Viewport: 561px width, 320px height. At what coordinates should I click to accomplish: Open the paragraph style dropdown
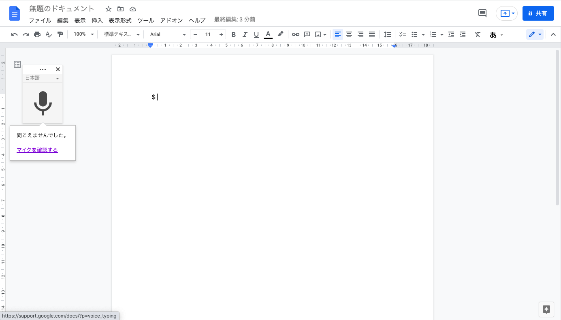point(122,34)
